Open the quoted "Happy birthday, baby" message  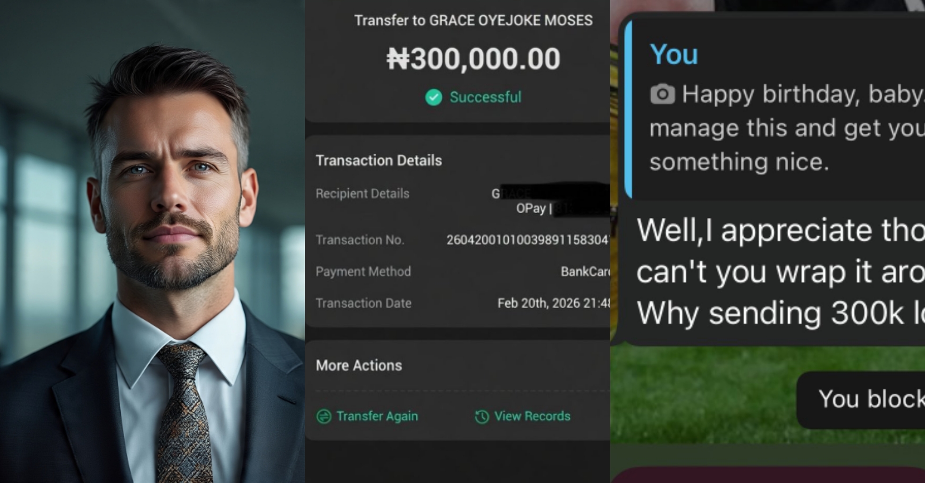[x=774, y=109]
